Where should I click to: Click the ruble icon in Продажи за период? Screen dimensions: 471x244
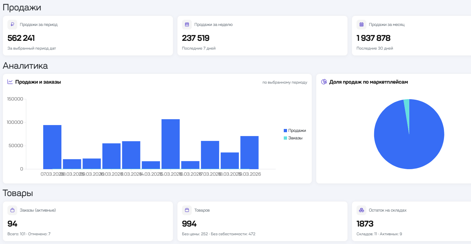(12, 25)
